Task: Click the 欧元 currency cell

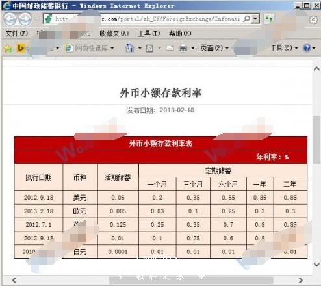Action: click(x=80, y=211)
